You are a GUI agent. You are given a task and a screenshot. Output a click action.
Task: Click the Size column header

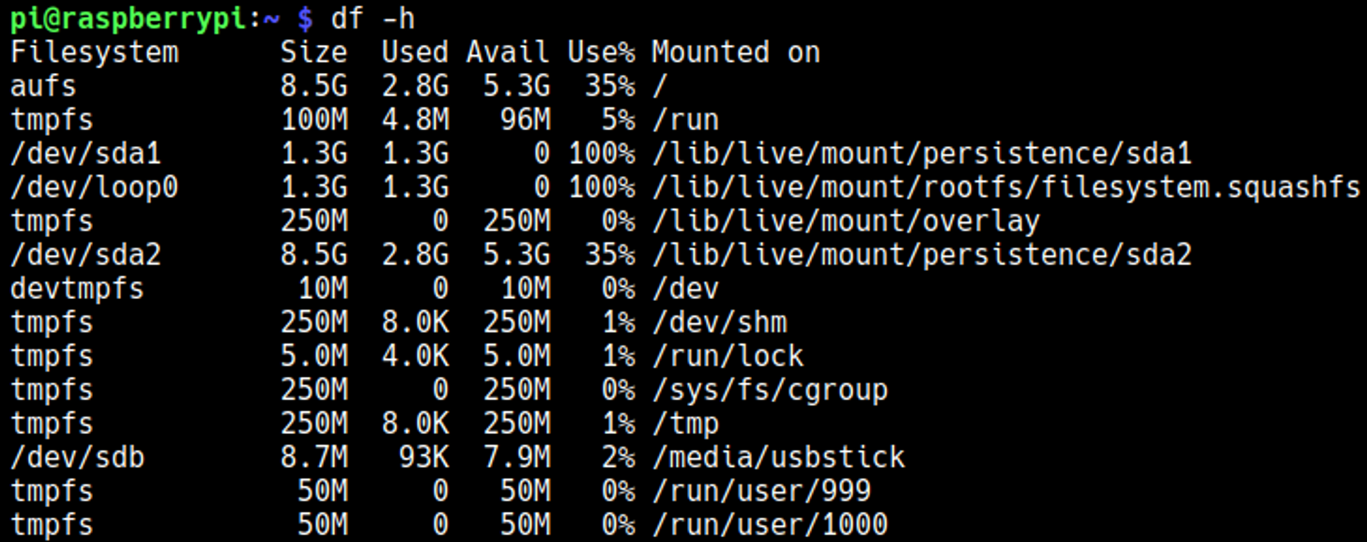click(314, 53)
